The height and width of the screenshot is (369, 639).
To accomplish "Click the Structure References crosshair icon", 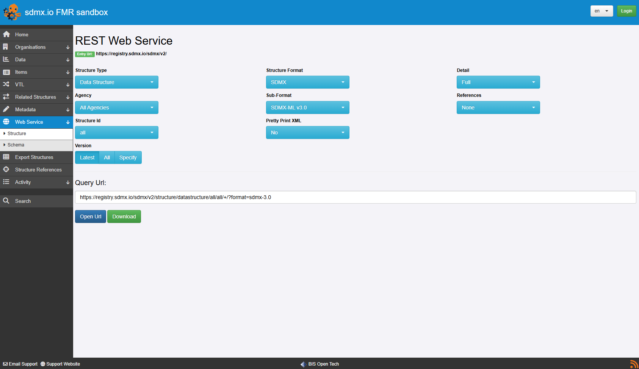I will (x=6, y=170).
